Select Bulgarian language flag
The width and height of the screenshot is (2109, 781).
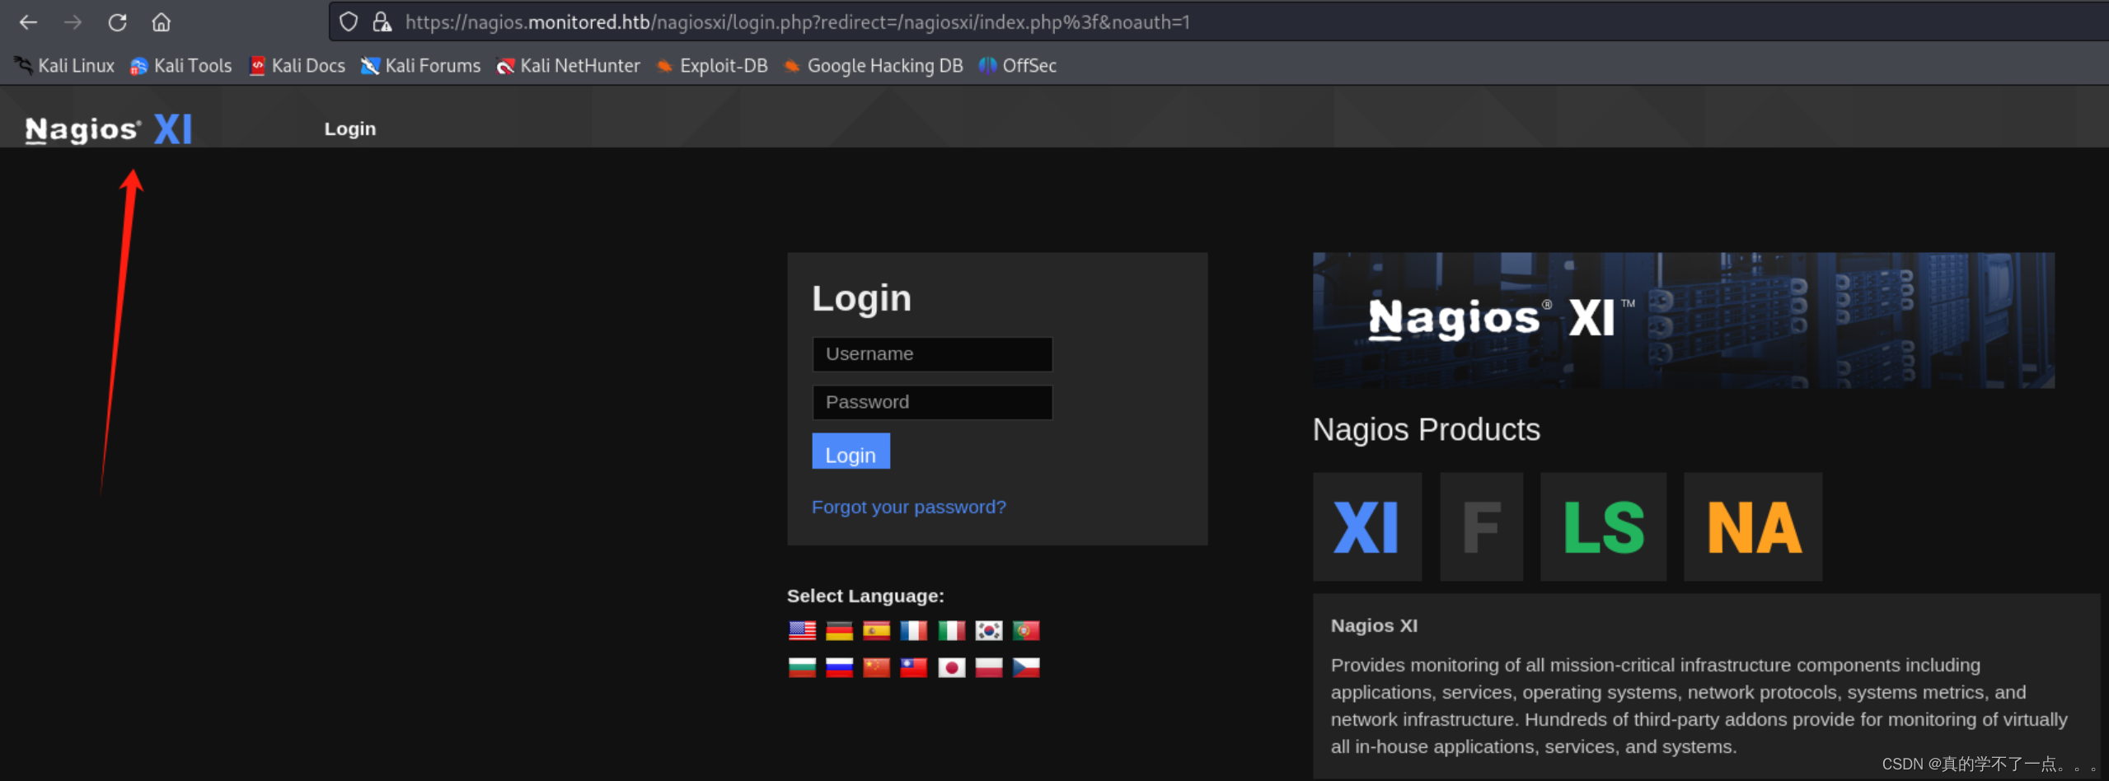click(802, 667)
